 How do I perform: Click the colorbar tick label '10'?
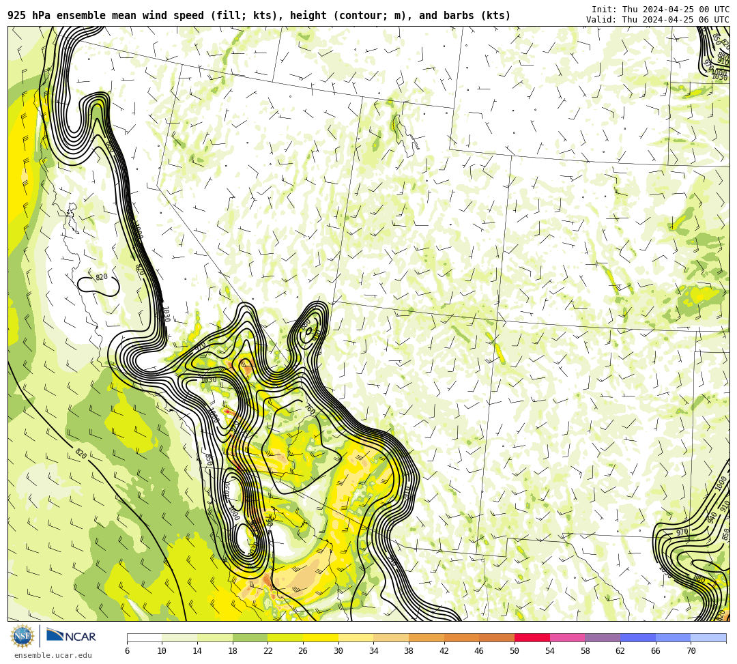pyautogui.click(x=162, y=651)
